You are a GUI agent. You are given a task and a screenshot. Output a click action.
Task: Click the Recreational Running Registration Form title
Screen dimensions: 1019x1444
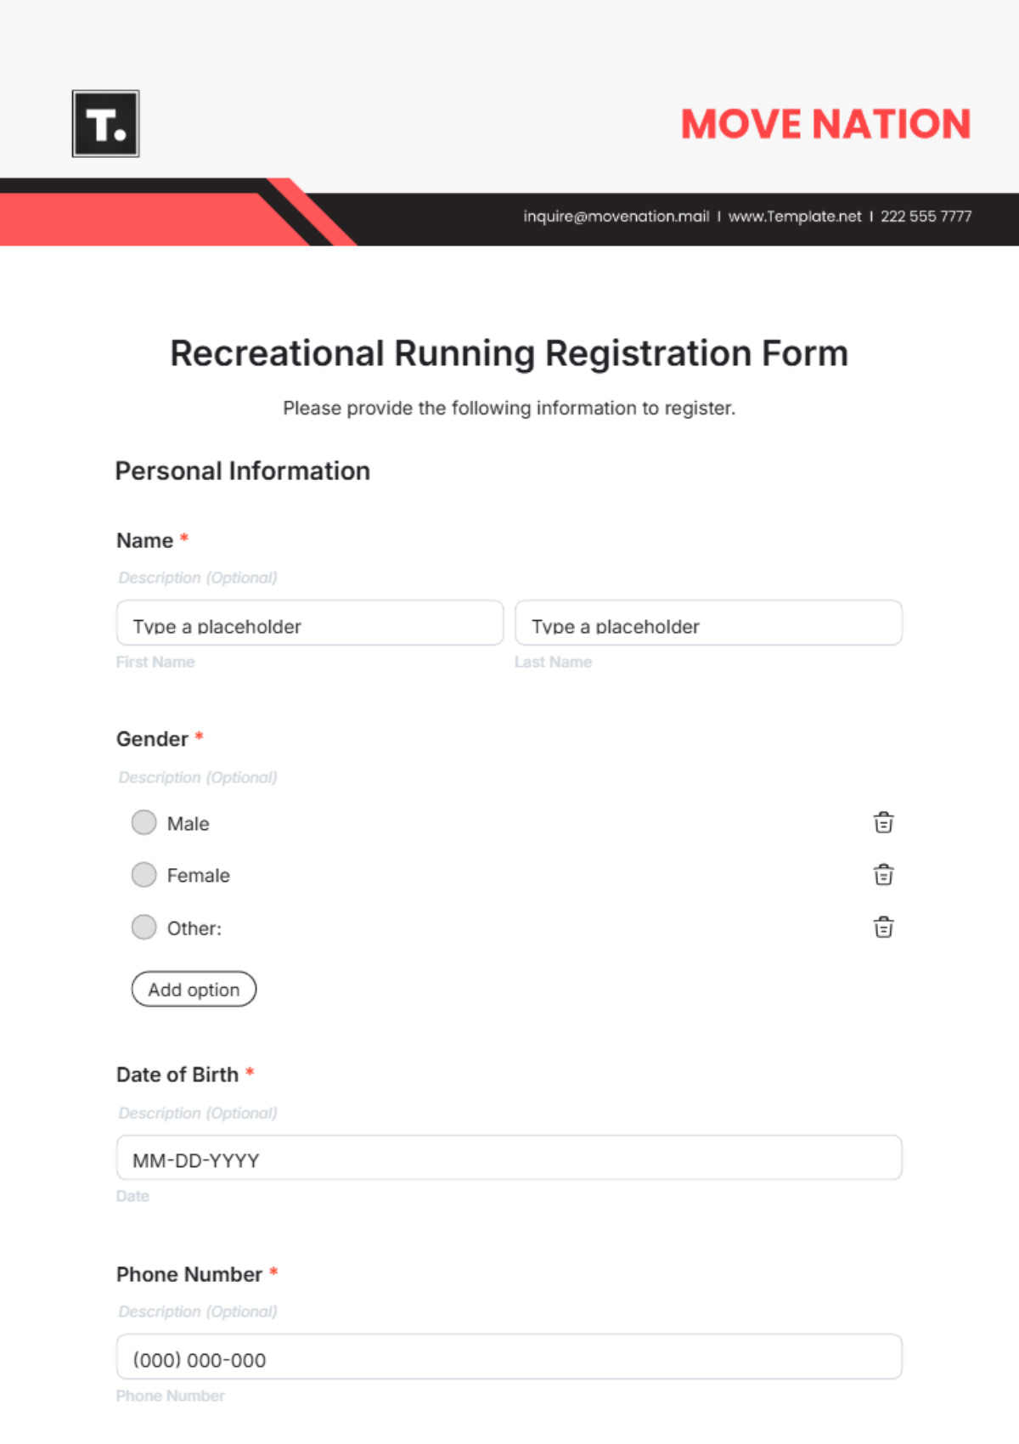(509, 353)
